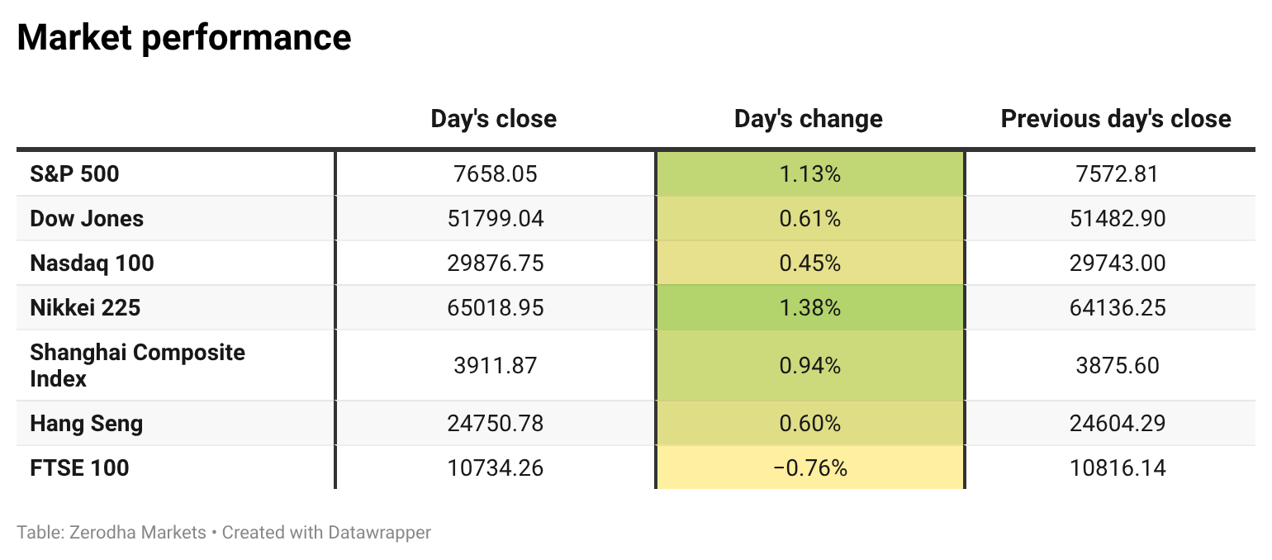Click the green 1.38% Nikkei change cell
This screenshot has width=1272, height=560.
coord(809,307)
